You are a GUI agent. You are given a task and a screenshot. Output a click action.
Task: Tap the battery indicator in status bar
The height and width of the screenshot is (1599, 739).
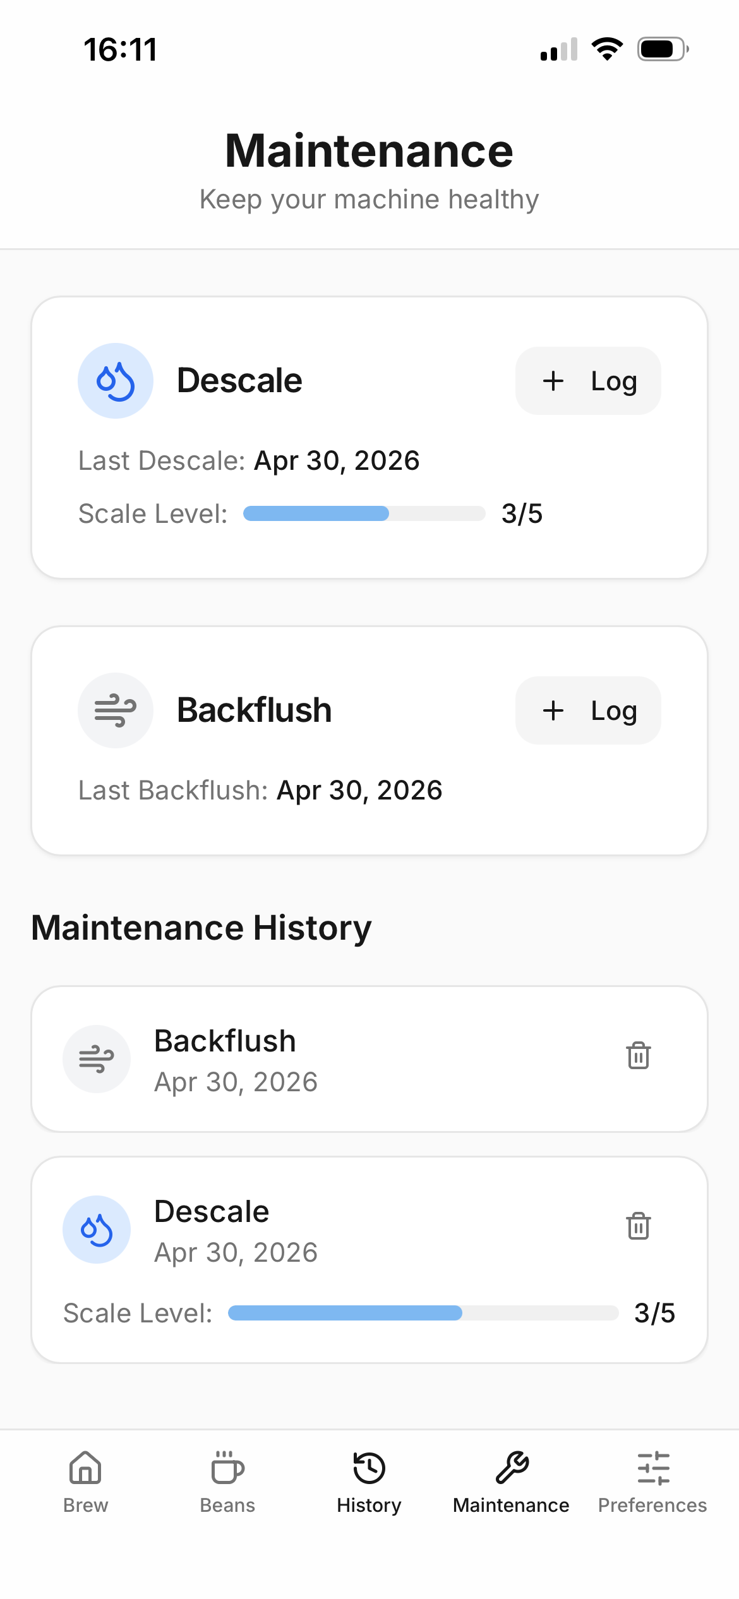tap(663, 49)
